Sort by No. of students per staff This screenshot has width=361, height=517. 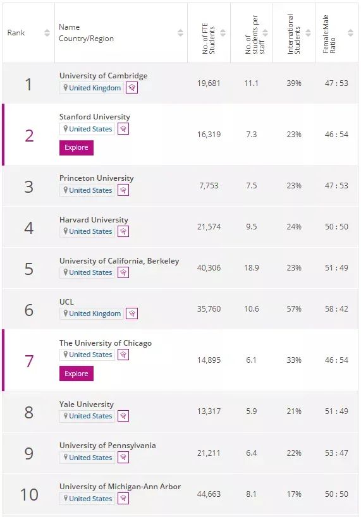[266, 33]
